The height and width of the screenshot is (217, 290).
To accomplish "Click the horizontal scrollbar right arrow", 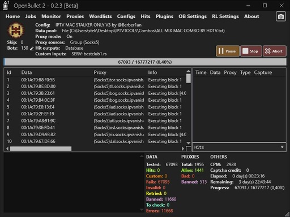I will click(183, 149).
